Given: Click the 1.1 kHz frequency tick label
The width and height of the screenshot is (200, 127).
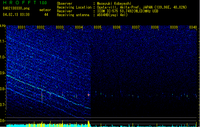Looking at the screenshot, I should (x=3, y=41).
